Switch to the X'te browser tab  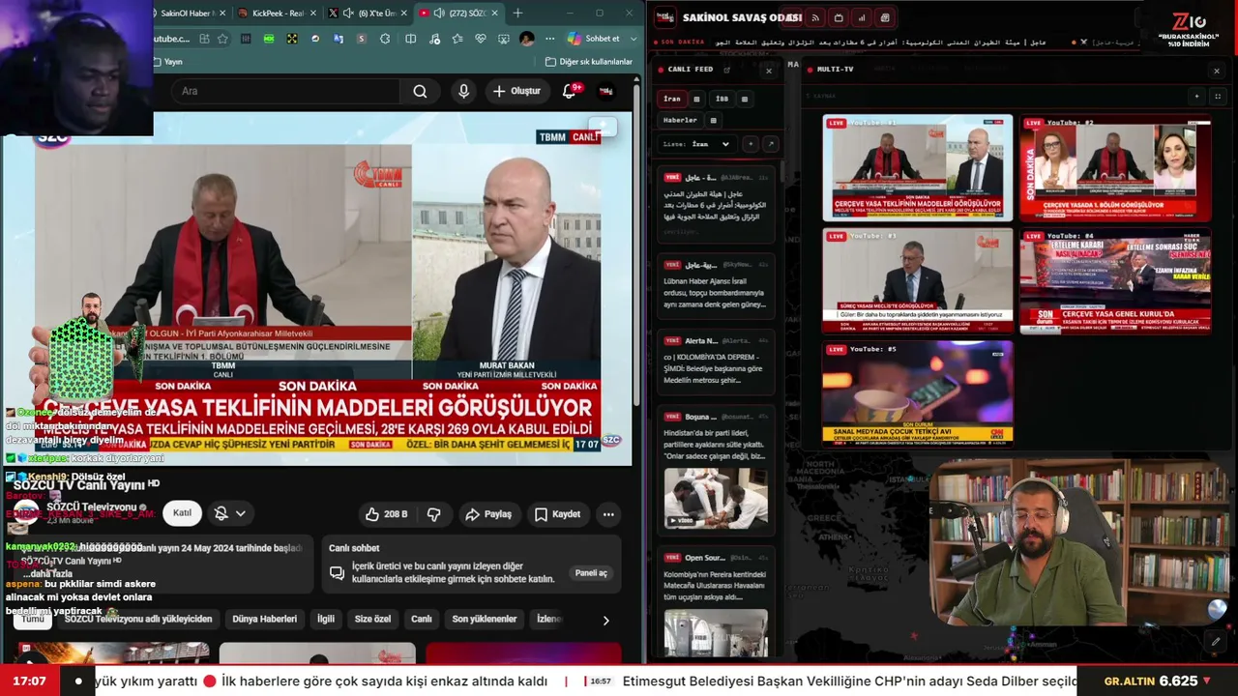pyautogui.click(x=368, y=13)
